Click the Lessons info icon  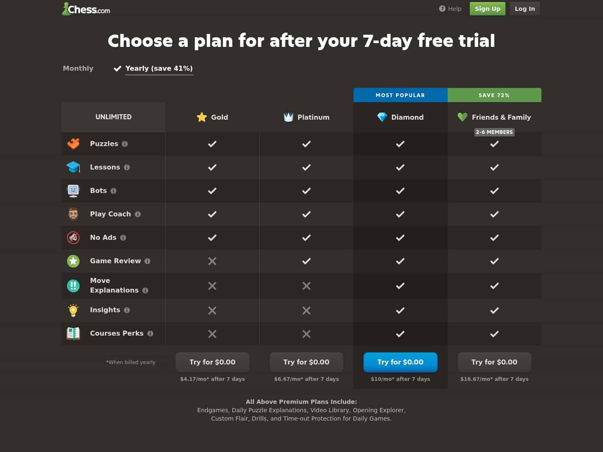pyautogui.click(x=127, y=167)
